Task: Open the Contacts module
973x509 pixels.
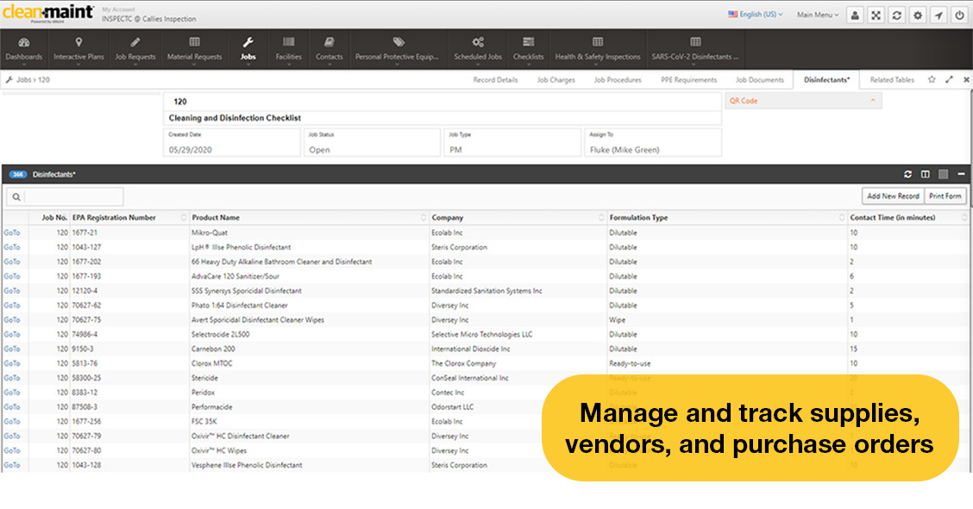Action: (x=329, y=49)
